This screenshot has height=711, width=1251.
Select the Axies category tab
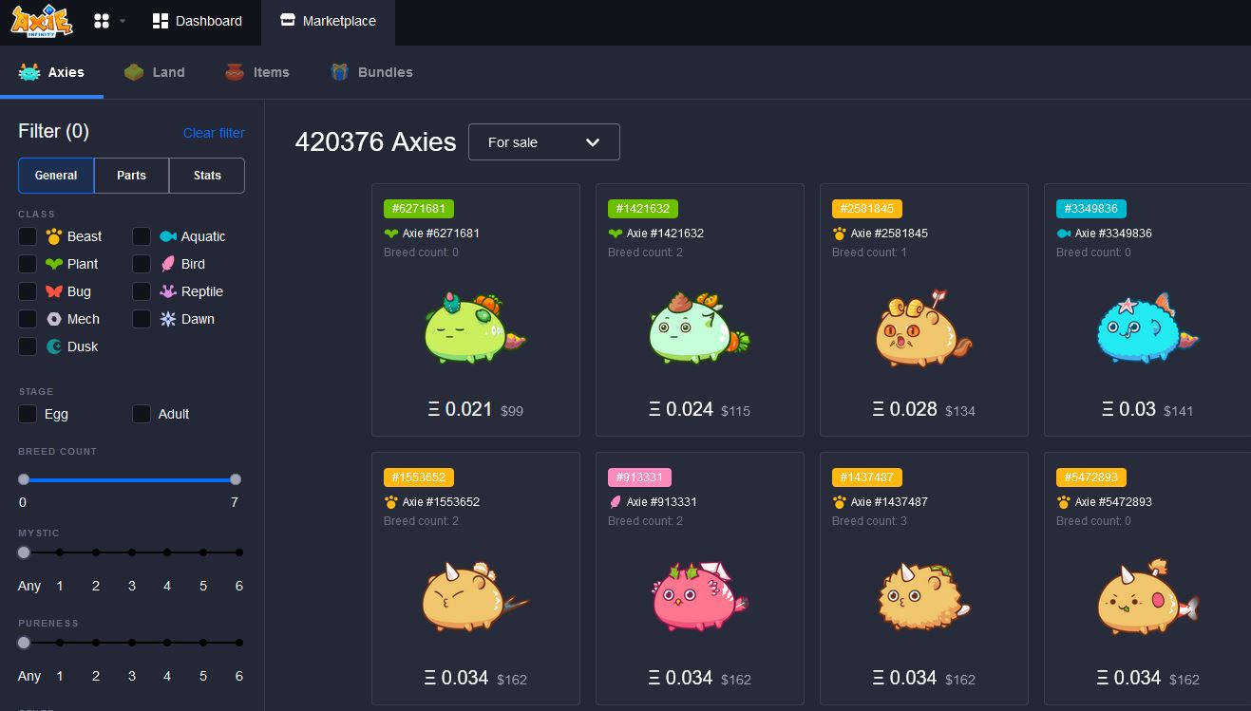(x=51, y=72)
